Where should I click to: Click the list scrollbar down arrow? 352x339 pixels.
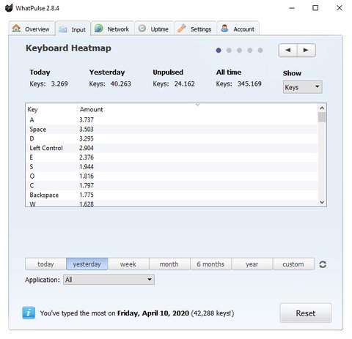[x=322, y=202]
